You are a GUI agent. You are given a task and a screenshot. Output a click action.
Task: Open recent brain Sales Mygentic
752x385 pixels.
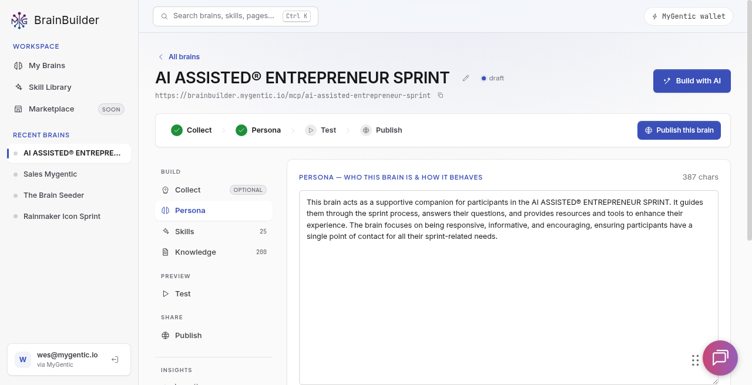tap(69, 174)
